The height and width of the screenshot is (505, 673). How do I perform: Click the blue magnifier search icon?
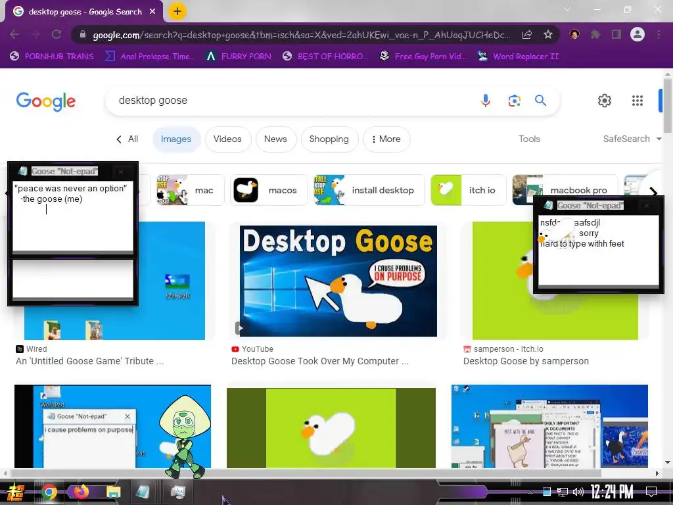(540, 101)
